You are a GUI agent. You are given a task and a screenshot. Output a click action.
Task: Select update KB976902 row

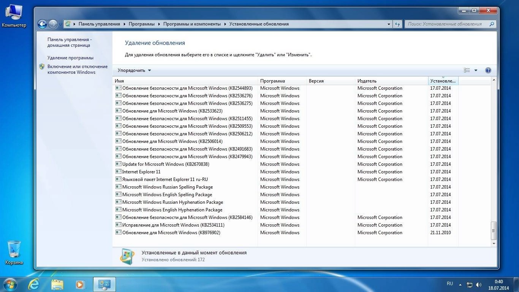(286, 233)
